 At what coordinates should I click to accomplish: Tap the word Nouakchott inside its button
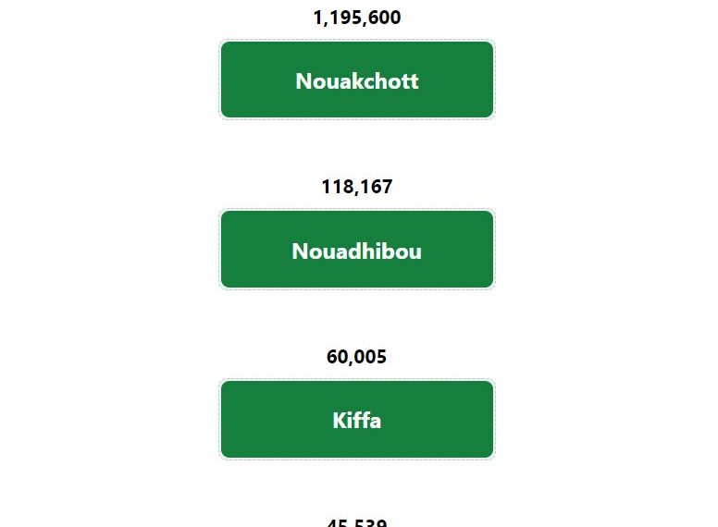click(357, 81)
